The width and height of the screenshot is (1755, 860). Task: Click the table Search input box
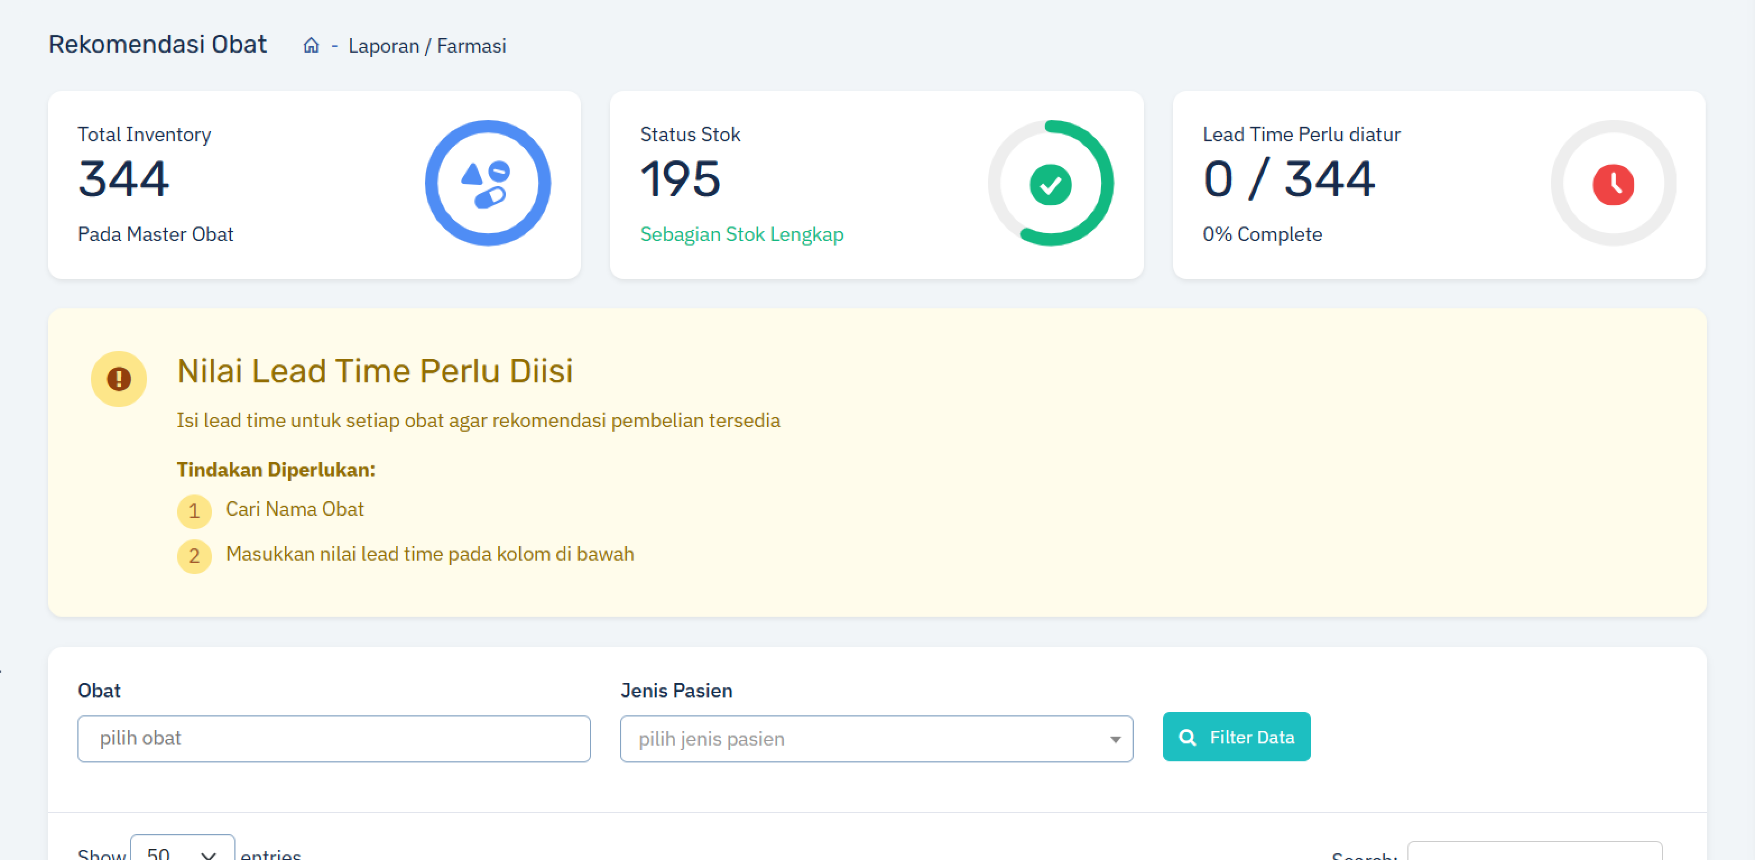tap(1534, 852)
